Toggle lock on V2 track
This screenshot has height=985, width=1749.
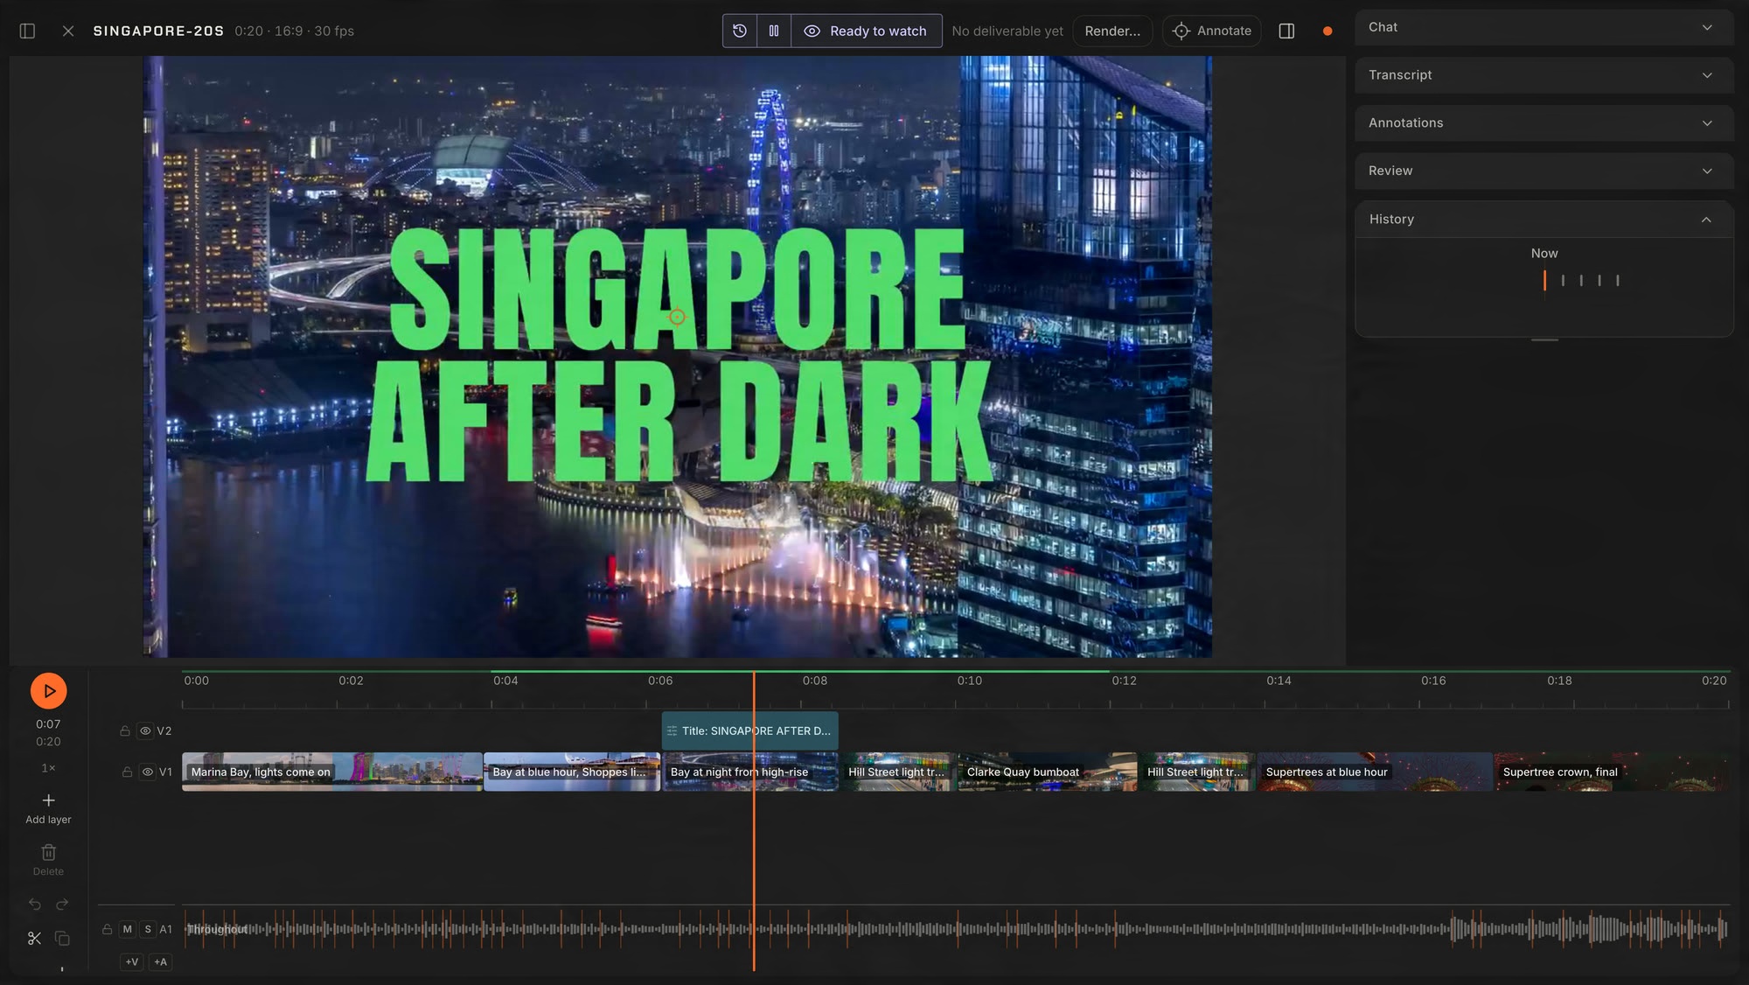pos(125,731)
